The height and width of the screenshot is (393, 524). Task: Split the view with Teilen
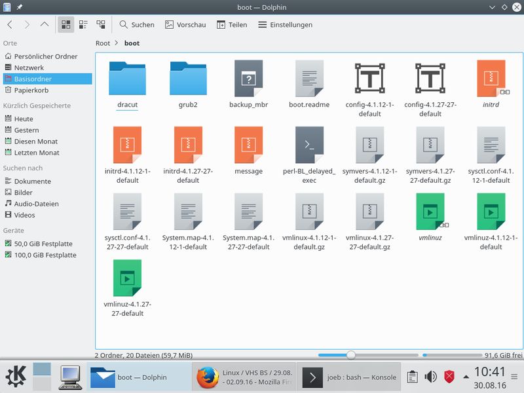[x=232, y=24]
